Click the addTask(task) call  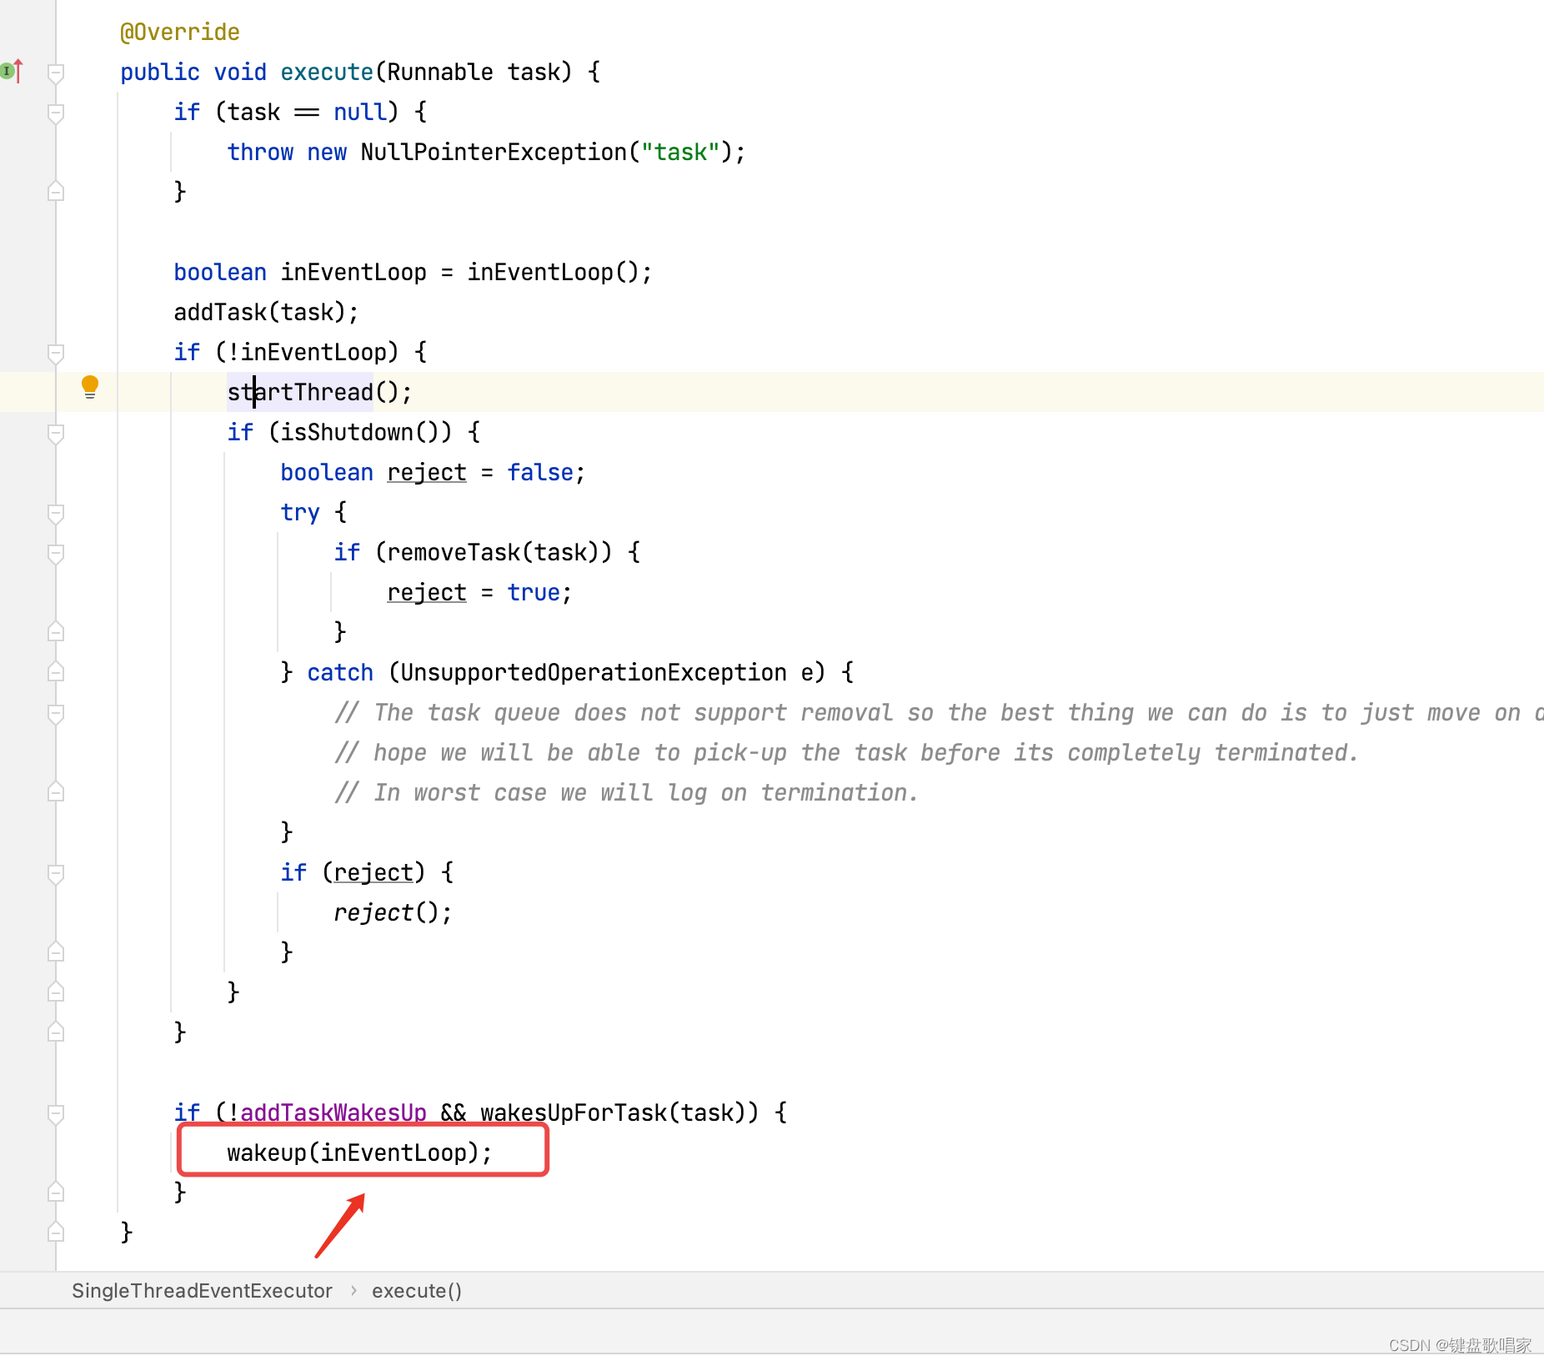click(260, 313)
